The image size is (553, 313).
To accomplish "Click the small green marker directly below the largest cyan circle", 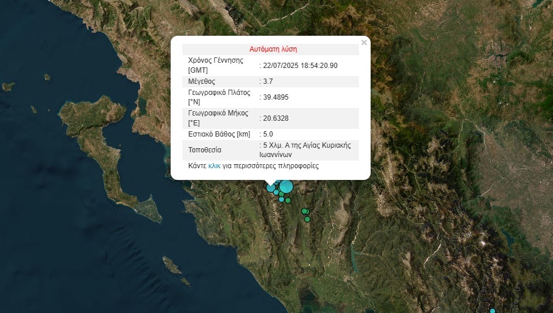I will coord(282,194).
